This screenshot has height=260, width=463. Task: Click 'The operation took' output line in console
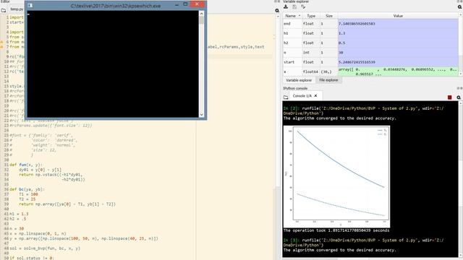[x=336, y=230]
